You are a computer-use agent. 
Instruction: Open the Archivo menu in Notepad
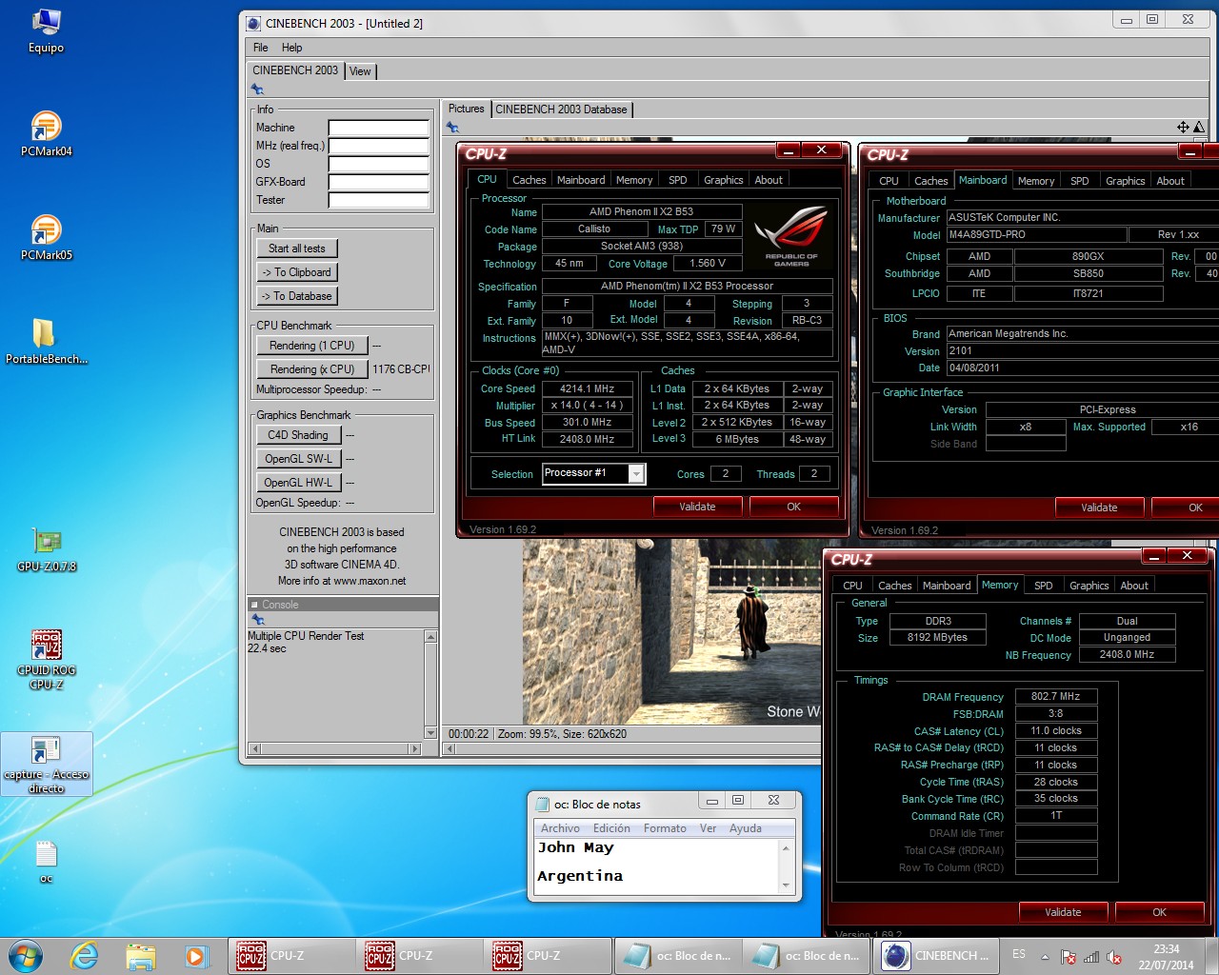coord(560,828)
